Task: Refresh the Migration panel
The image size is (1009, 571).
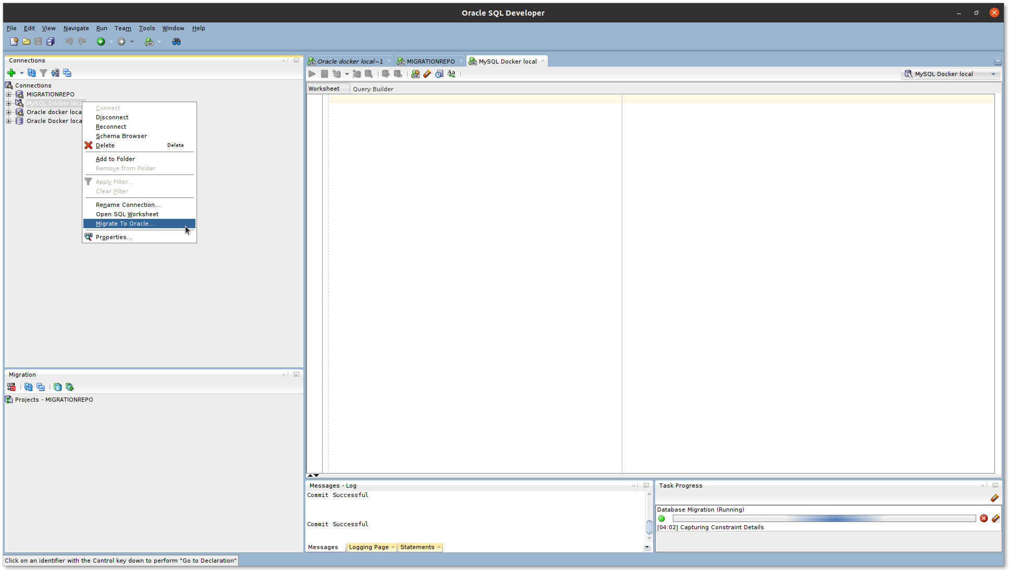Action: (x=28, y=387)
